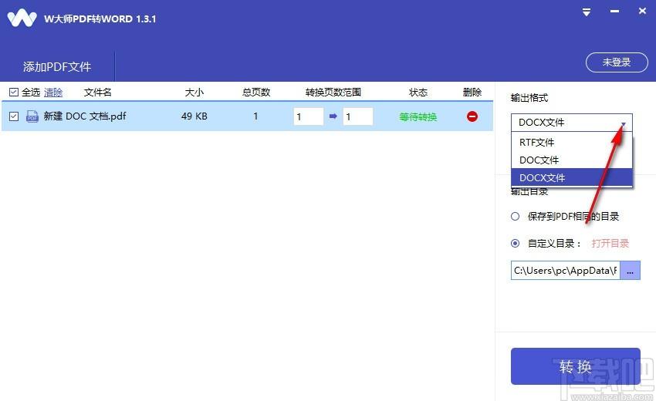Choose RTF文件 from the format list
The width and height of the screenshot is (656, 401).
(x=571, y=142)
